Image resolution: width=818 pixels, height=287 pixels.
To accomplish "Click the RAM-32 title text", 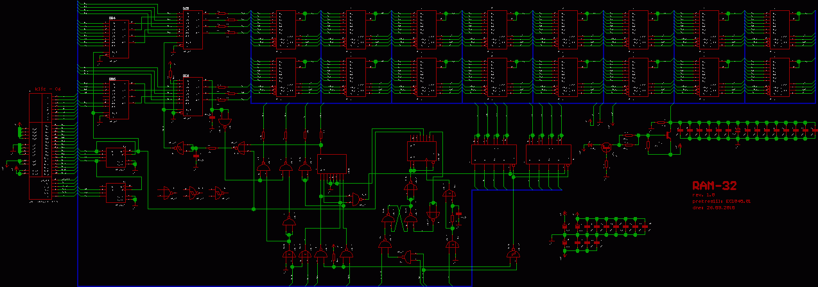I will pyautogui.click(x=715, y=186).
